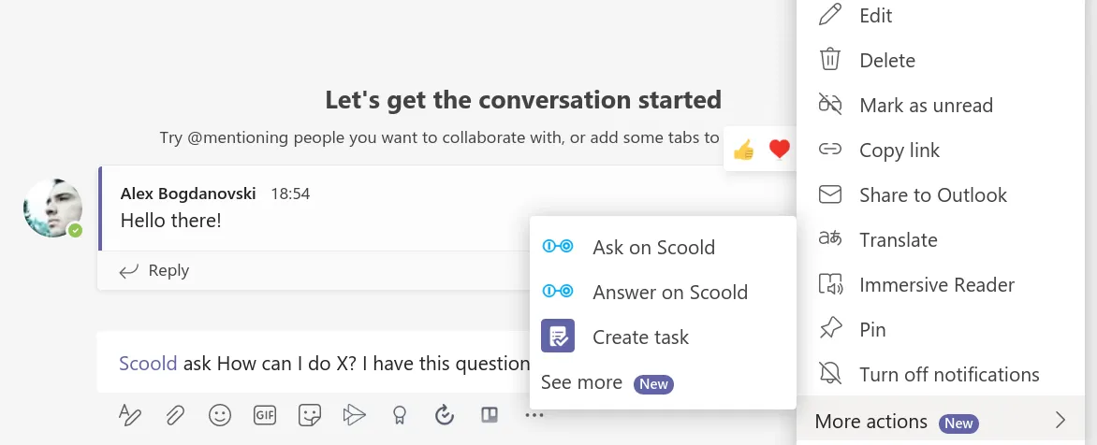
Task: Open the emoji picker in compose toolbar
Action: pos(220,415)
